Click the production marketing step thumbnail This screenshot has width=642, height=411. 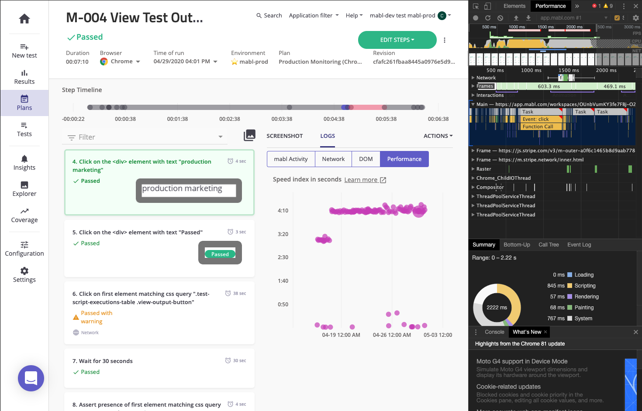point(189,191)
